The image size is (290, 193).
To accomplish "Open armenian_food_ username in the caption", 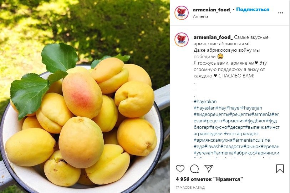I will click(x=213, y=37).
